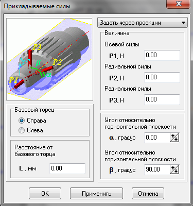The width and height of the screenshot is (193, 206).
Task: Open the Задать через проекции dropdown
Action: pos(143,23)
